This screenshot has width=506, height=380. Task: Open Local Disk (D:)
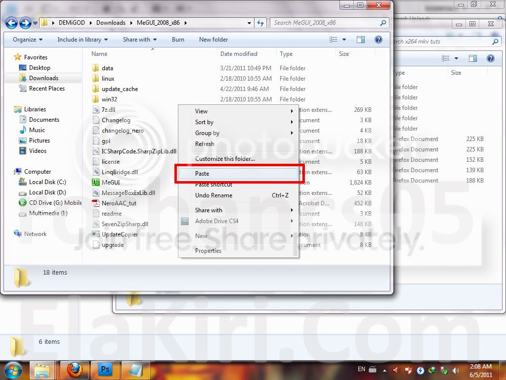point(47,192)
